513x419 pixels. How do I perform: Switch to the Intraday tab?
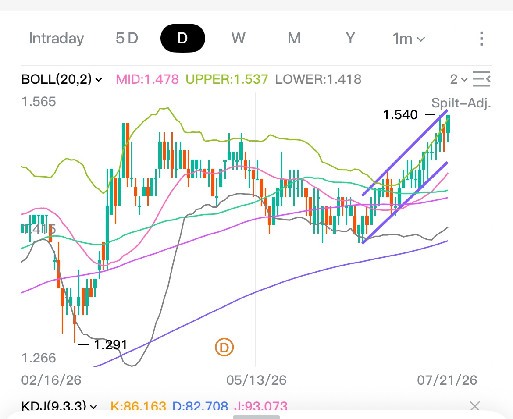[56, 38]
